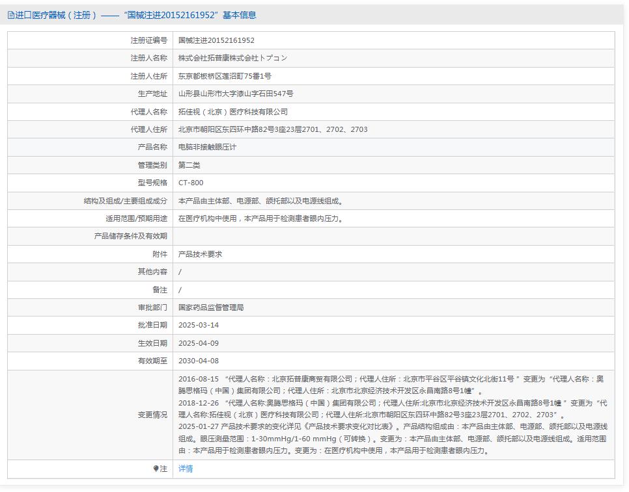Click the 变更情况 label

tap(152, 415)
